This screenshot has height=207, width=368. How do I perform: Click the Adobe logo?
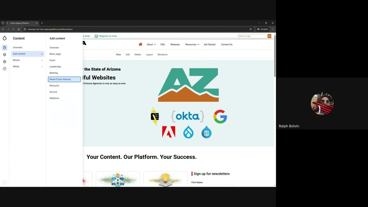coord(169,132)
